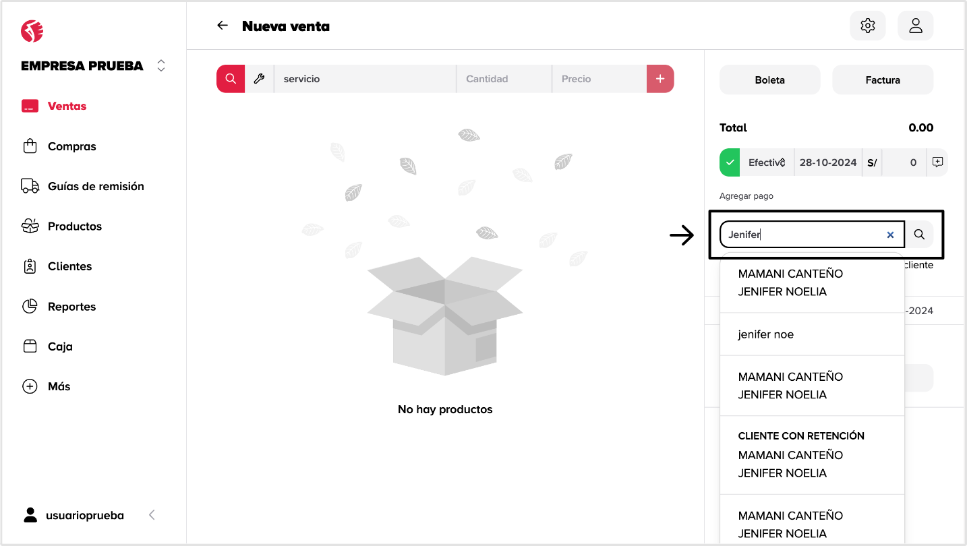Open settings via the gear icon
This screenshot has height=546, width=967.
point(867,26)
